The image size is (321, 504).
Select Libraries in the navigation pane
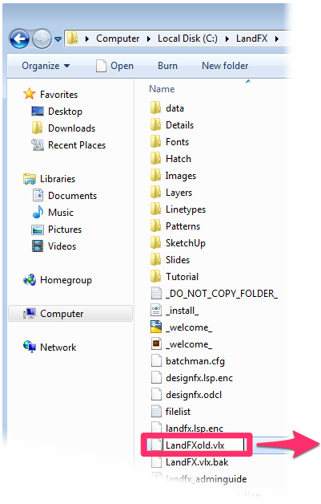(x=58, y=179)
